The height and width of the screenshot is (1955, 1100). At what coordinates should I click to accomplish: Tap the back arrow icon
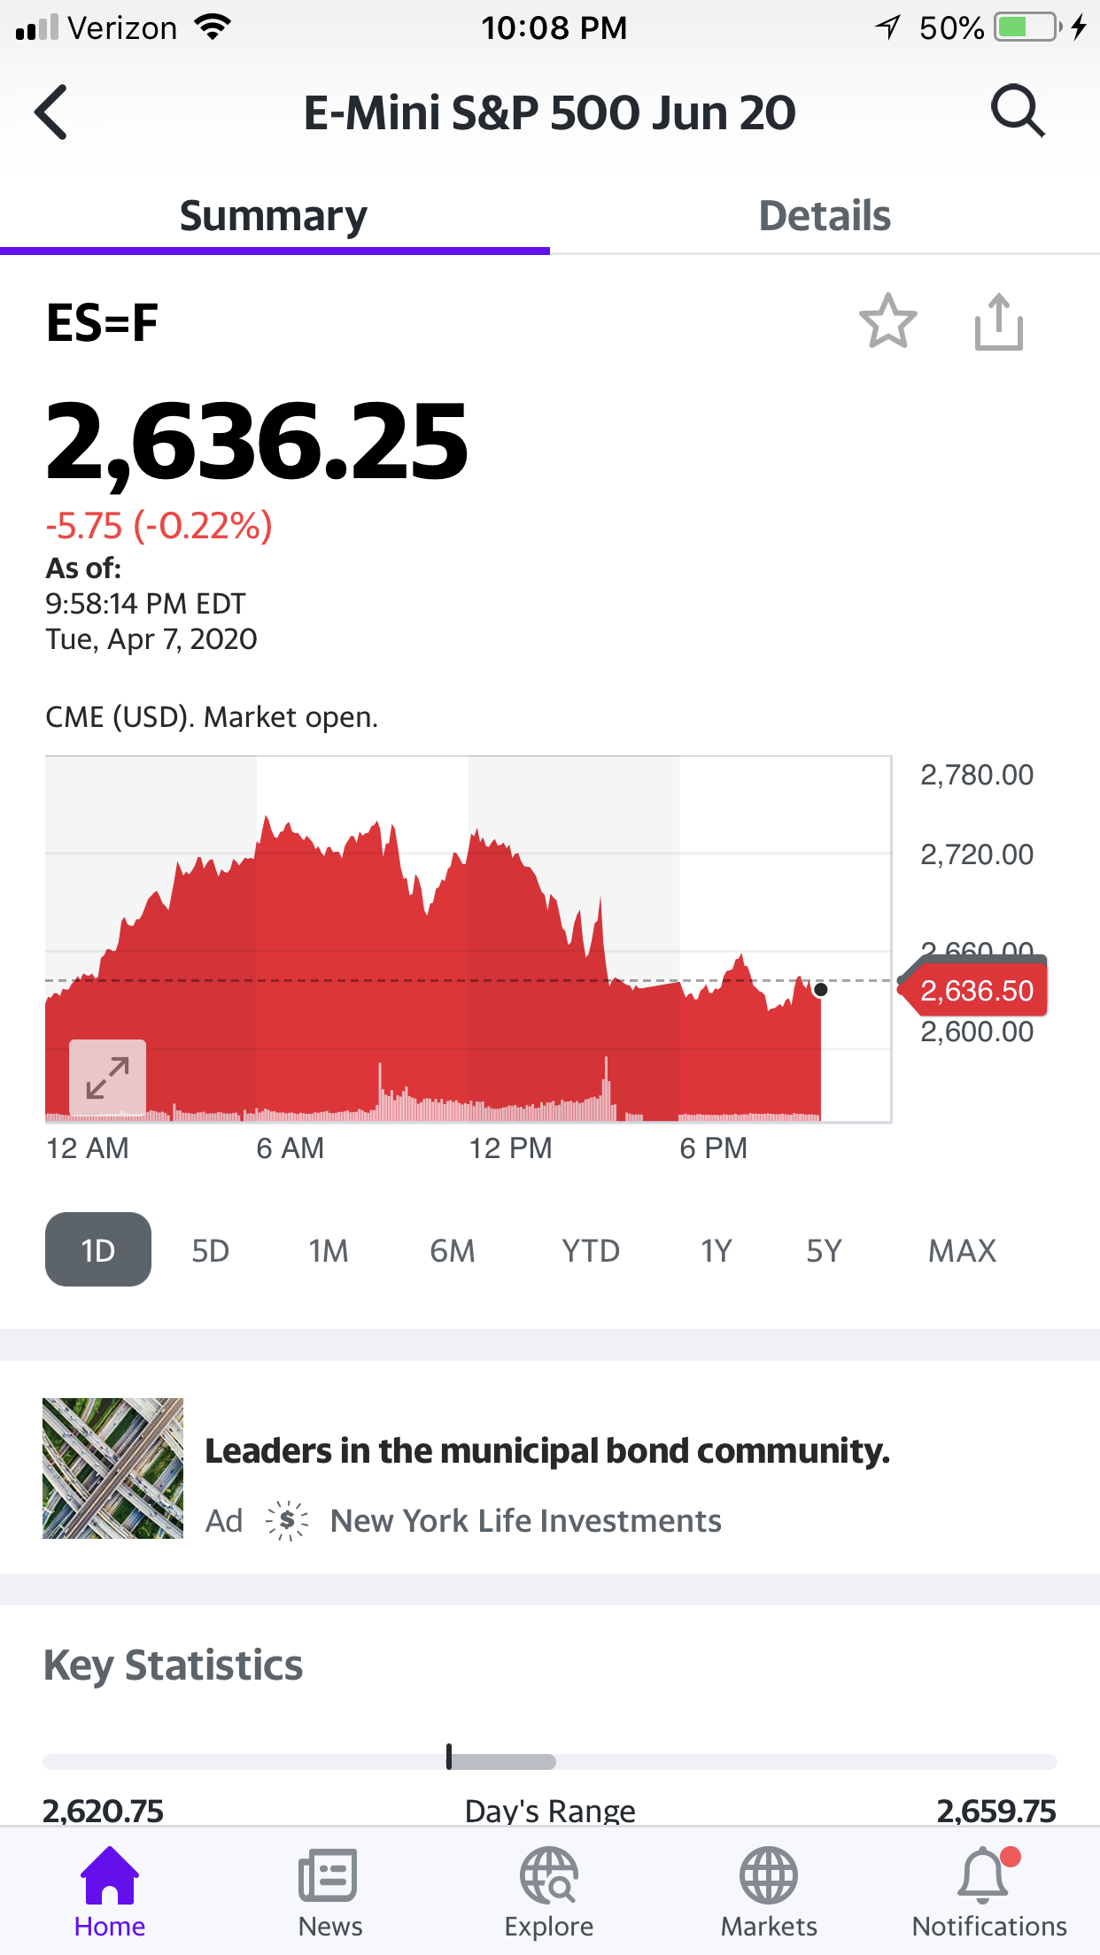pos(51,112)
